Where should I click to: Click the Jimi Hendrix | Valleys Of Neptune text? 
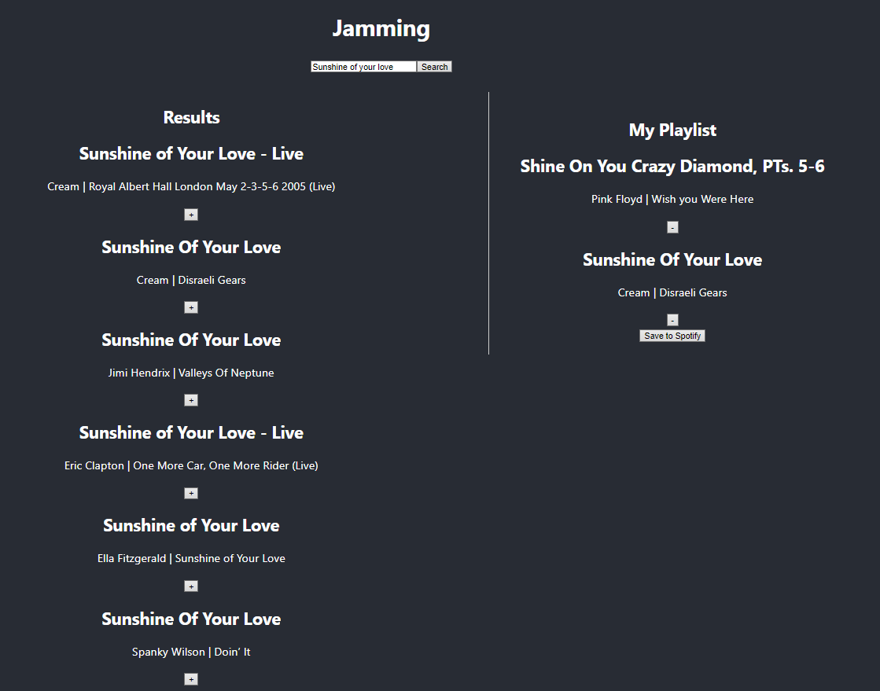[x=191, y=373]
